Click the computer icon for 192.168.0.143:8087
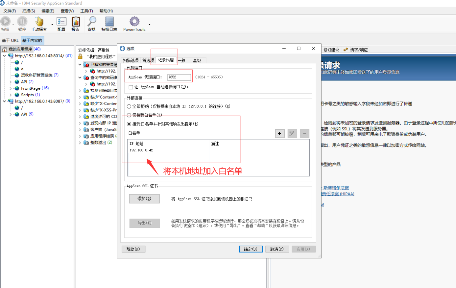This screenshot has height=288, width=456. click(x=11, y=101)
